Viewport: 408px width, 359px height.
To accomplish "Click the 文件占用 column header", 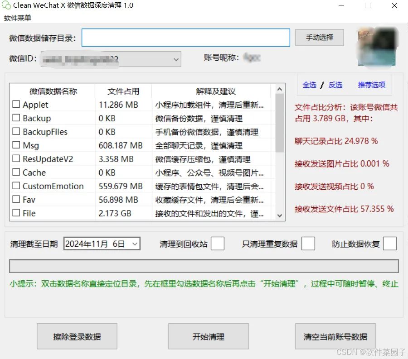I will pos(123,91).
